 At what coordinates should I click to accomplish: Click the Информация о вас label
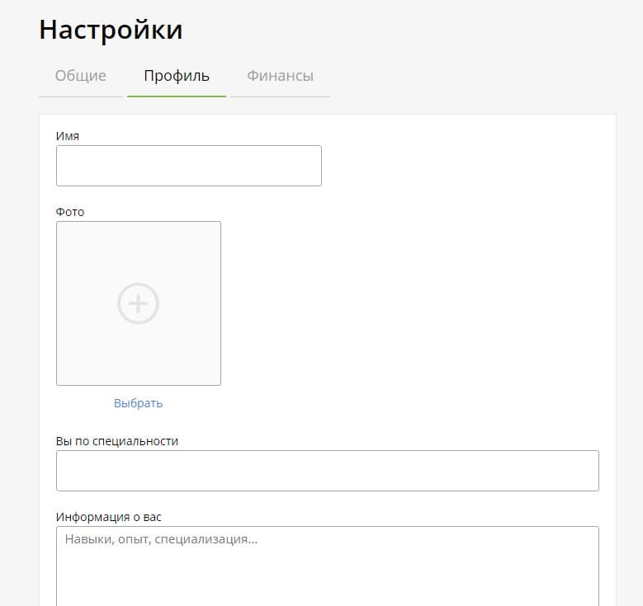(109, 517)
